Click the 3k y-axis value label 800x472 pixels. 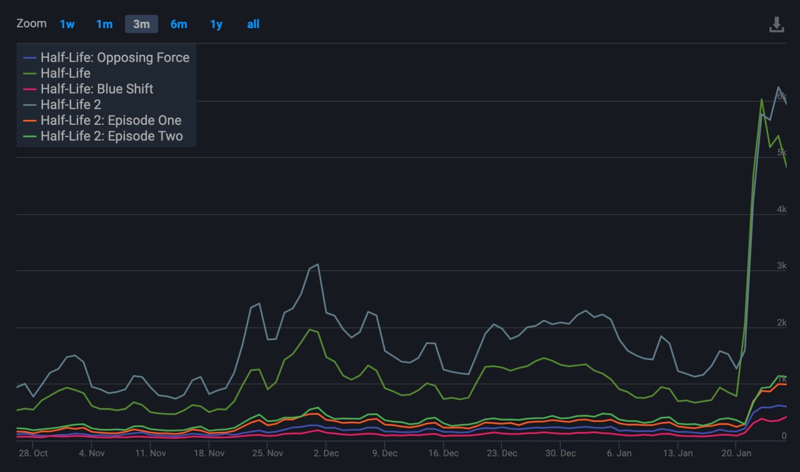pyautogui.click(x=781, y=266)
